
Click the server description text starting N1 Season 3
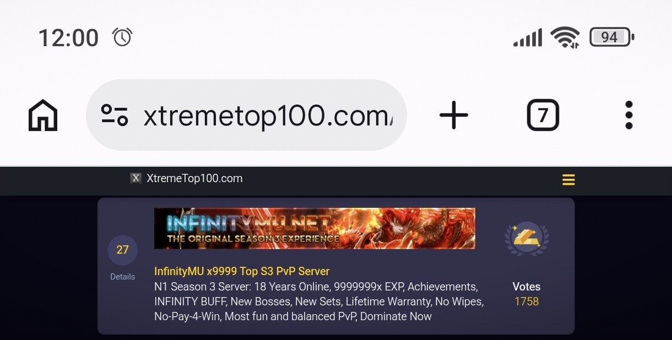coord(319,301)
